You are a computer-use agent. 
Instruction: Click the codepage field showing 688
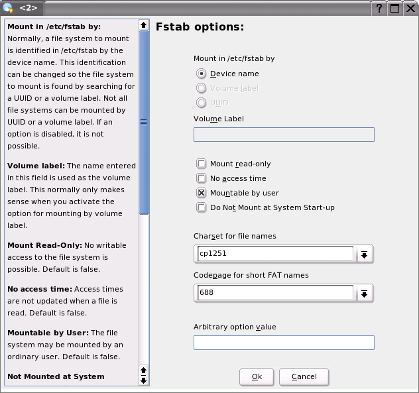click(x=274, y=293)
